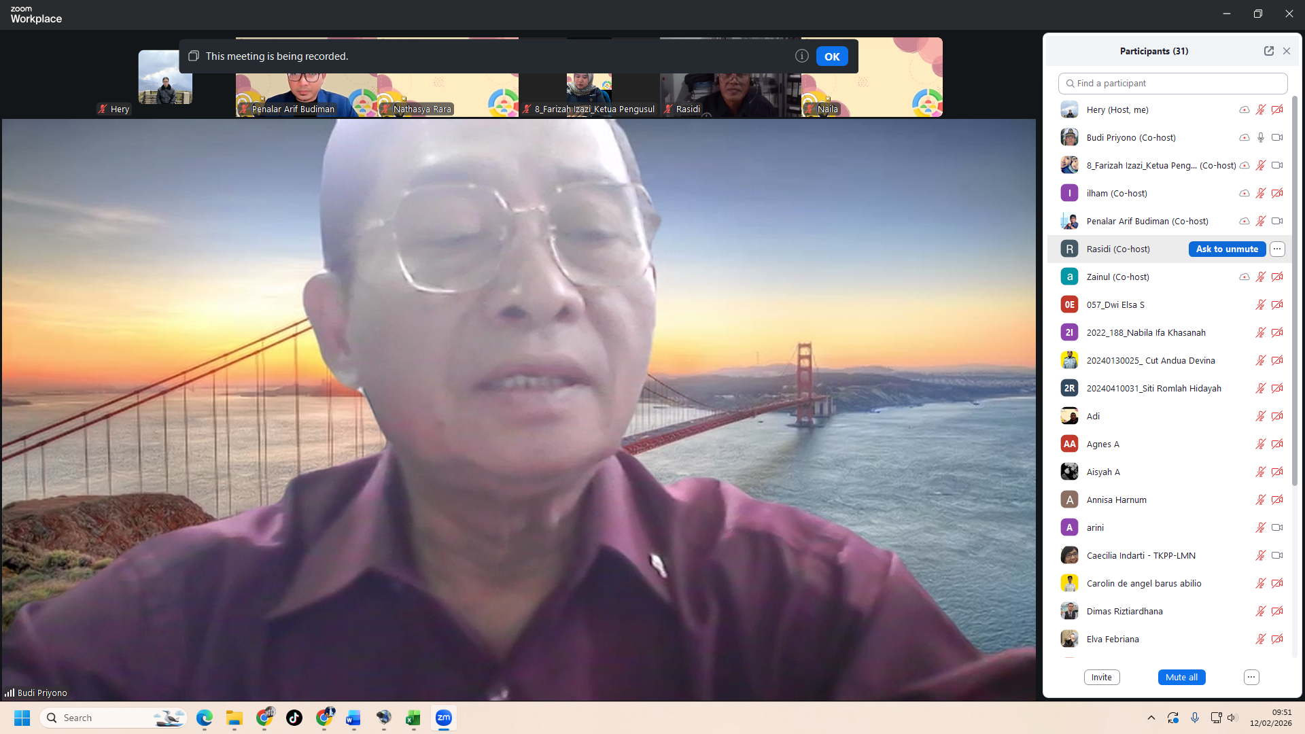Image resolution: width=1305 pixels, height=734 pixels.
Task: Toggle arini's video camera icon
Action: [x=1277, y=527]
